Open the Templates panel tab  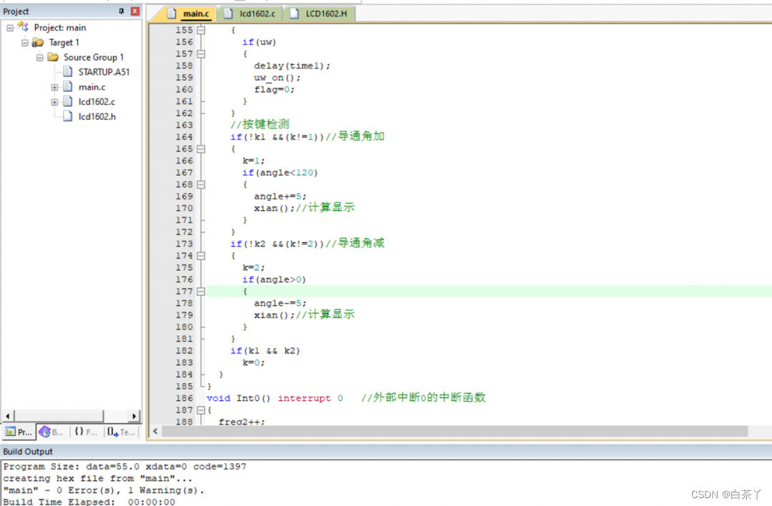pos(120,432)
